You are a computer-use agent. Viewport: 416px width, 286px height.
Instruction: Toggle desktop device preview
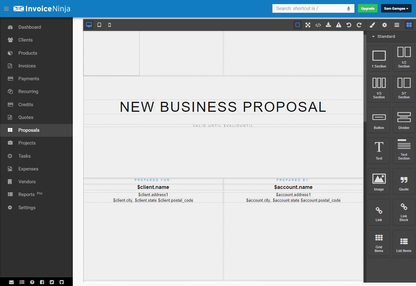[89, 25]
